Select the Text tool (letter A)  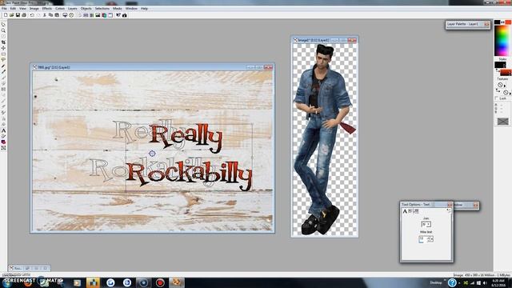[3, 130]
